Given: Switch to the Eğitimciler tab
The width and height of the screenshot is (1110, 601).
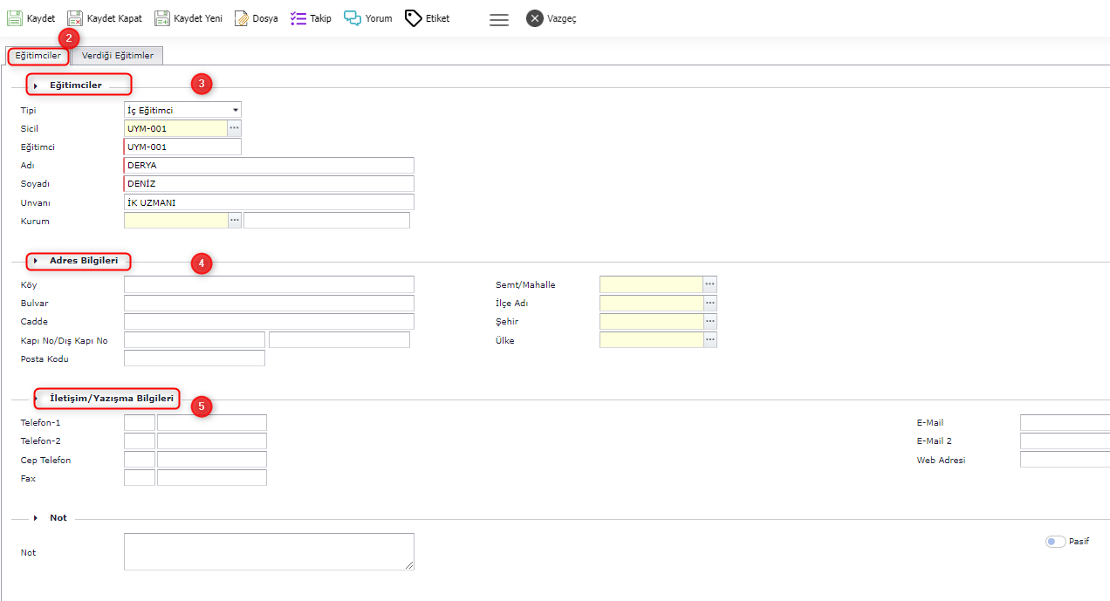Looking at the screenshot, I should tap(38, 56).
